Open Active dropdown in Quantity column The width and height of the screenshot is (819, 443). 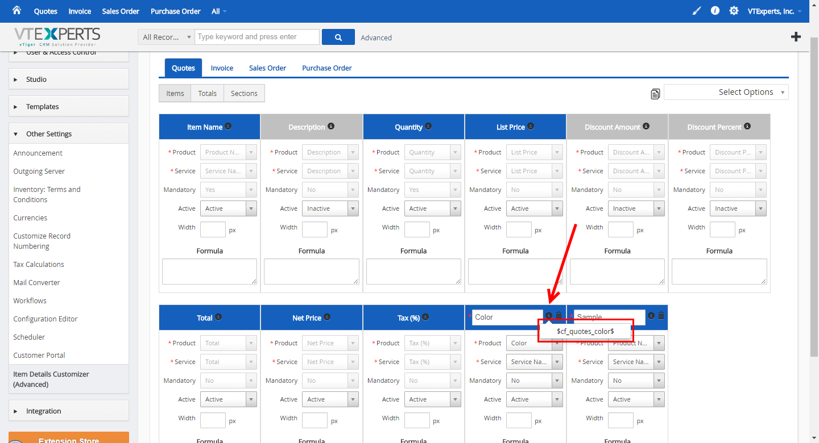click(x=432, y=208)
